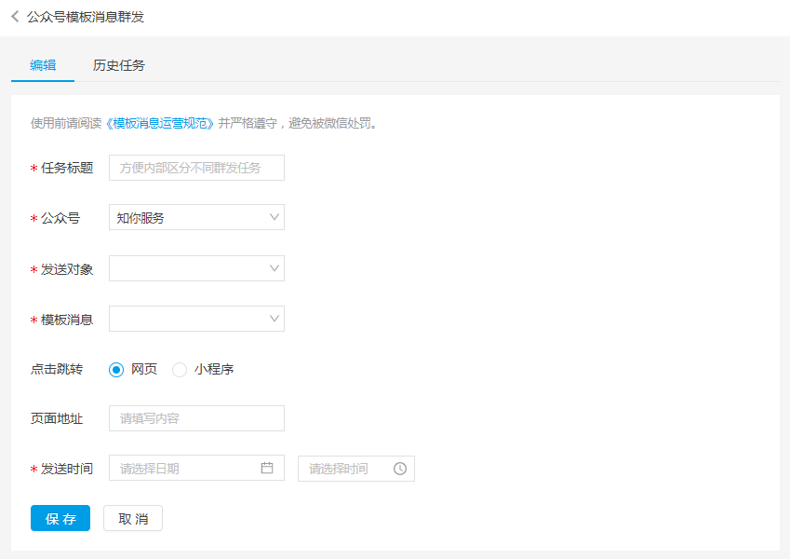The height and width of the screenshot is (559, 790).
Task: Click the clock icon in time field
Action: (400, 469)
